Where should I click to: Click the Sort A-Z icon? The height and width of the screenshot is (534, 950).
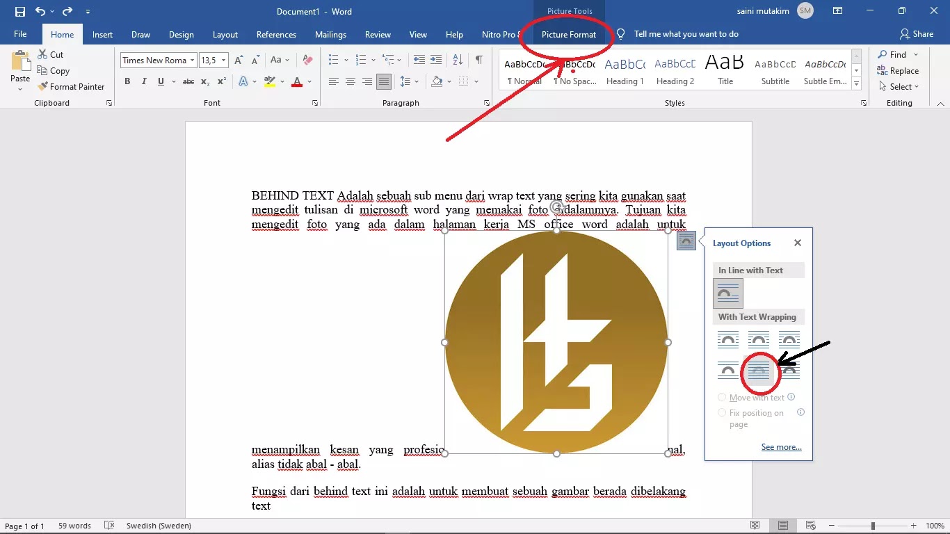(458, 60)
